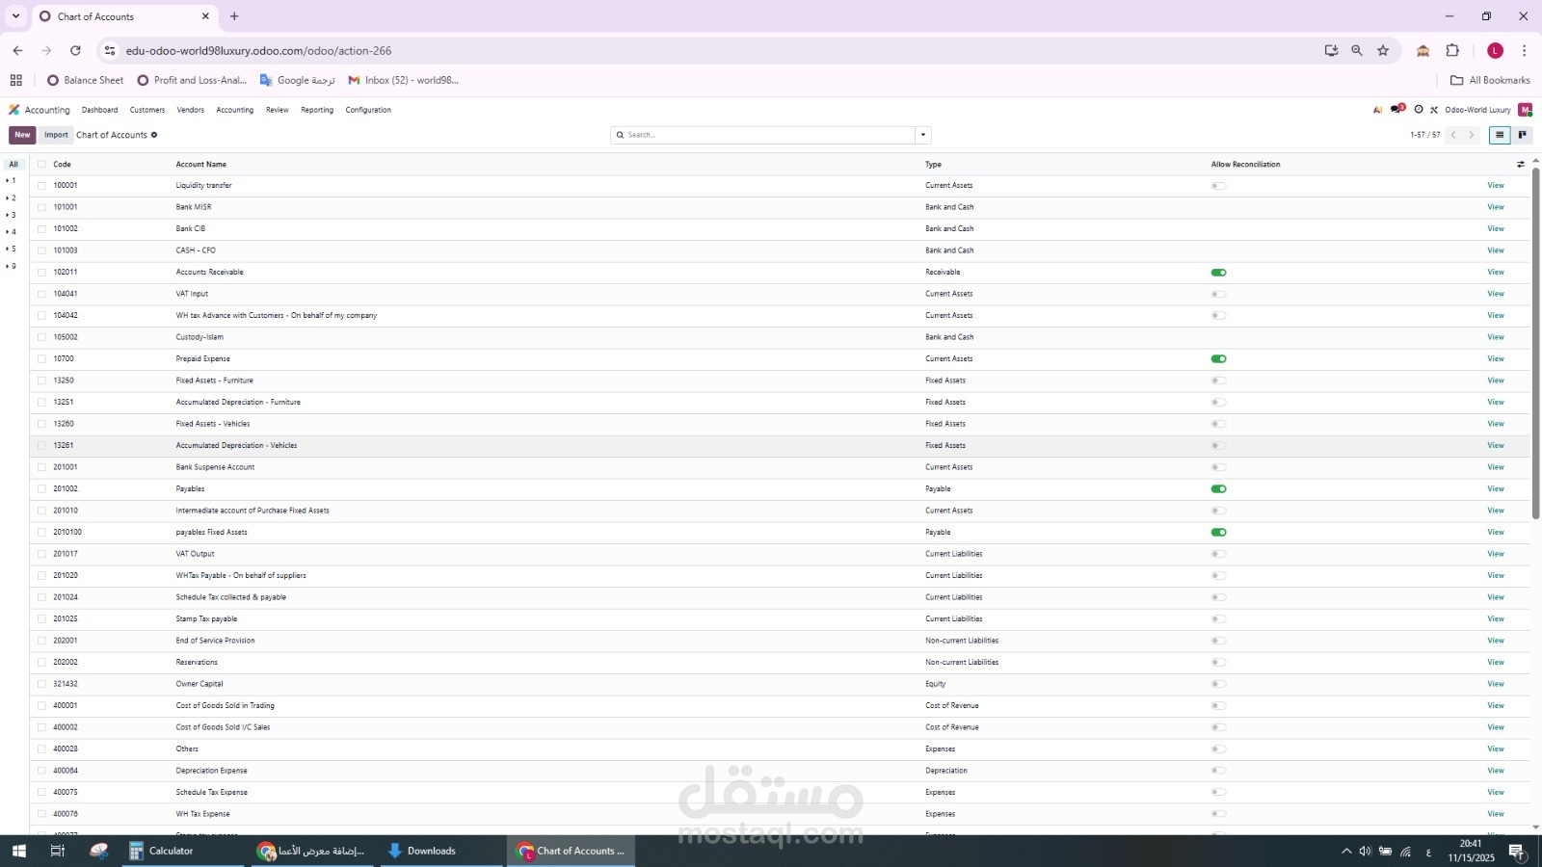The width and height of the screenshot is (1542, 867).
Task: Check the box for account 100001
Action: click(41, 186)
